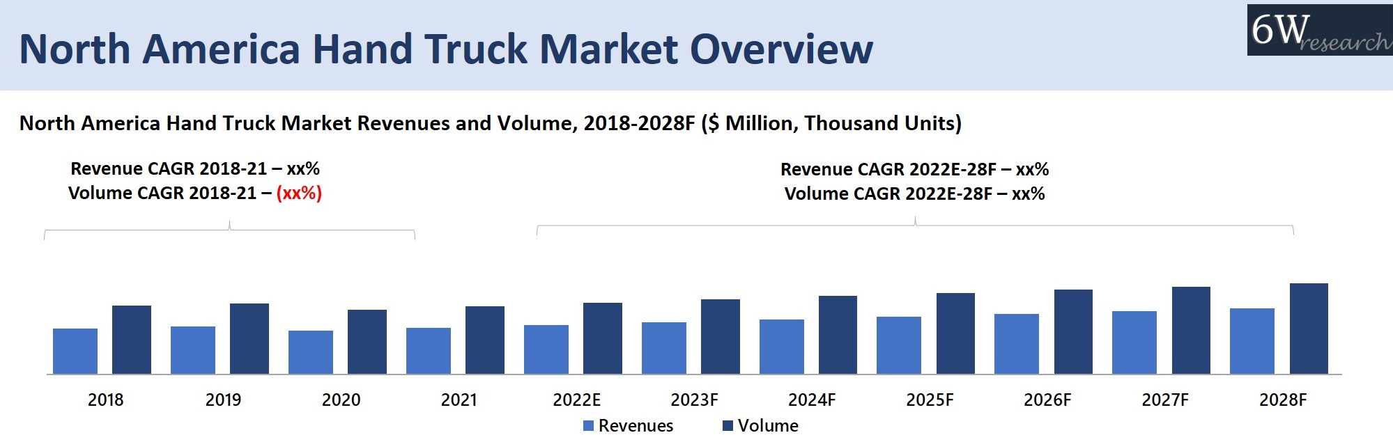Select the 2018 Volume bar

(x=132, y=340)
